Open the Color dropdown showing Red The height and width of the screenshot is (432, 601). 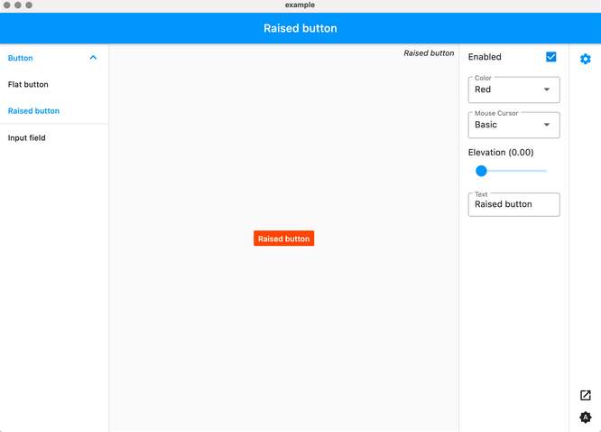[513, 89]
